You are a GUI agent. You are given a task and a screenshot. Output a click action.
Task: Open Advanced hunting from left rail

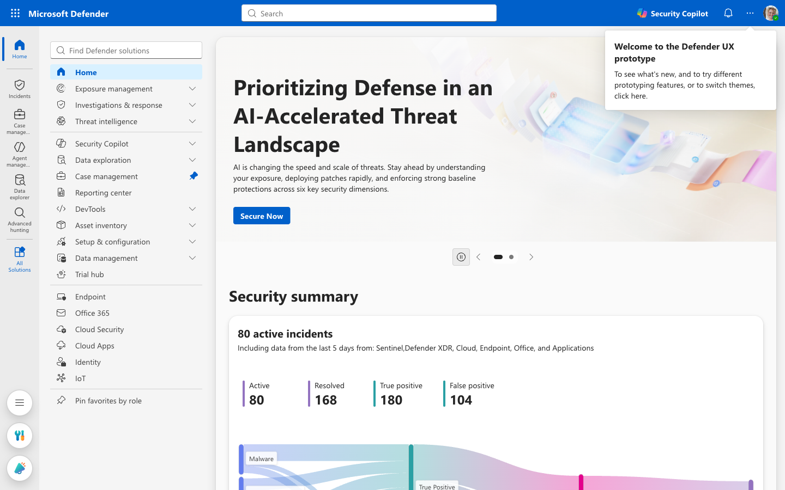point(20,220)
